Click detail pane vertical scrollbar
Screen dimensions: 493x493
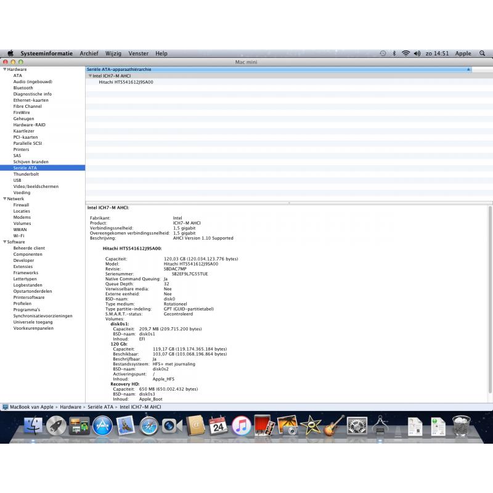pos(490,299)
